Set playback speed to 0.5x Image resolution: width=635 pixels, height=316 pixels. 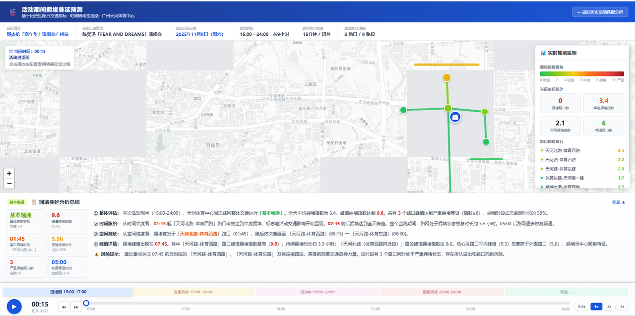point(581,306)
